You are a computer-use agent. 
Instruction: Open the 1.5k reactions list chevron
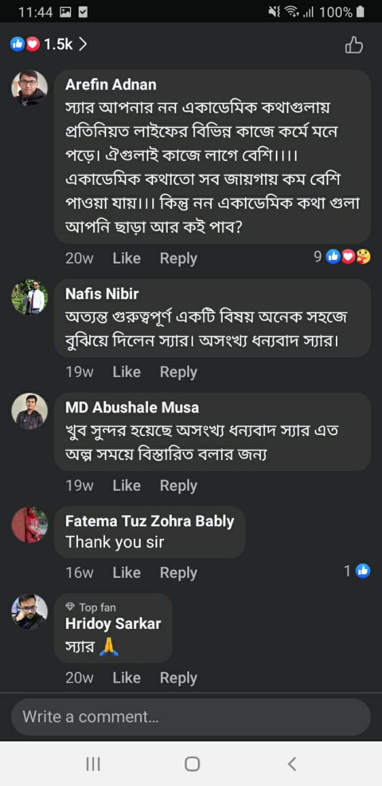tap(83, 44)
